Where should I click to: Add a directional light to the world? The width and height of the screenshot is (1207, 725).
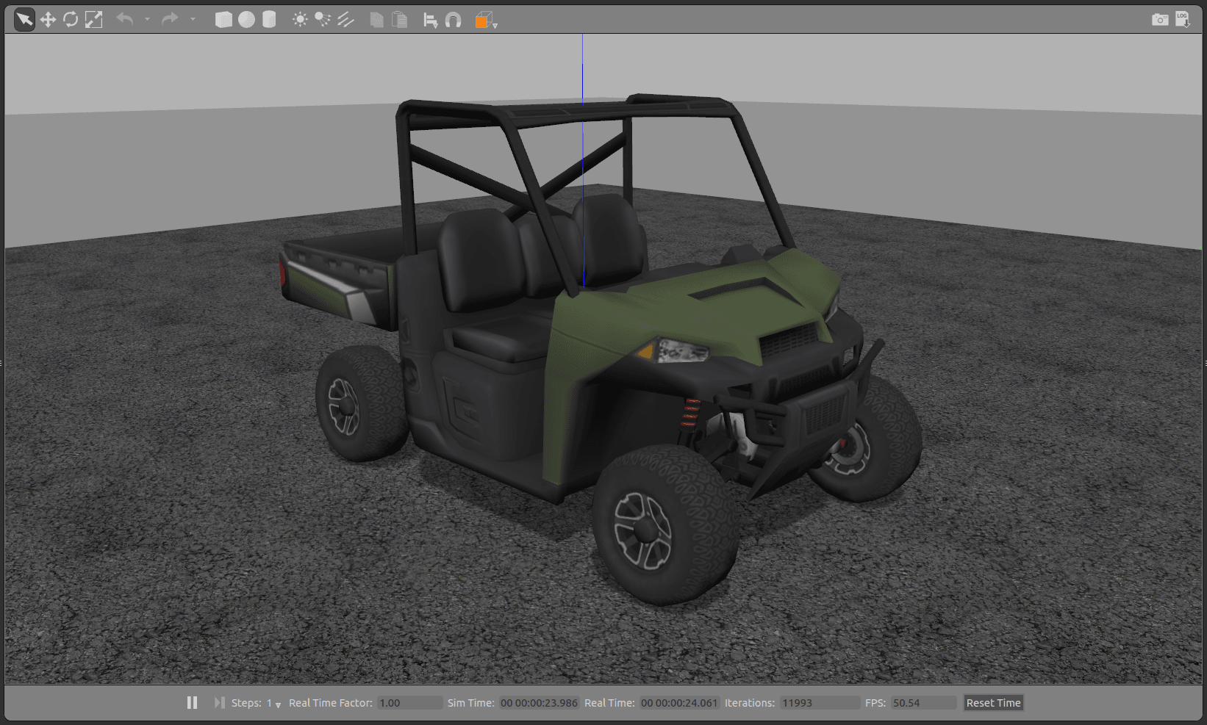345,19
